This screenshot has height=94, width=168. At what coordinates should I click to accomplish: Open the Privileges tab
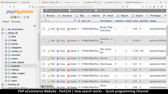154,16
